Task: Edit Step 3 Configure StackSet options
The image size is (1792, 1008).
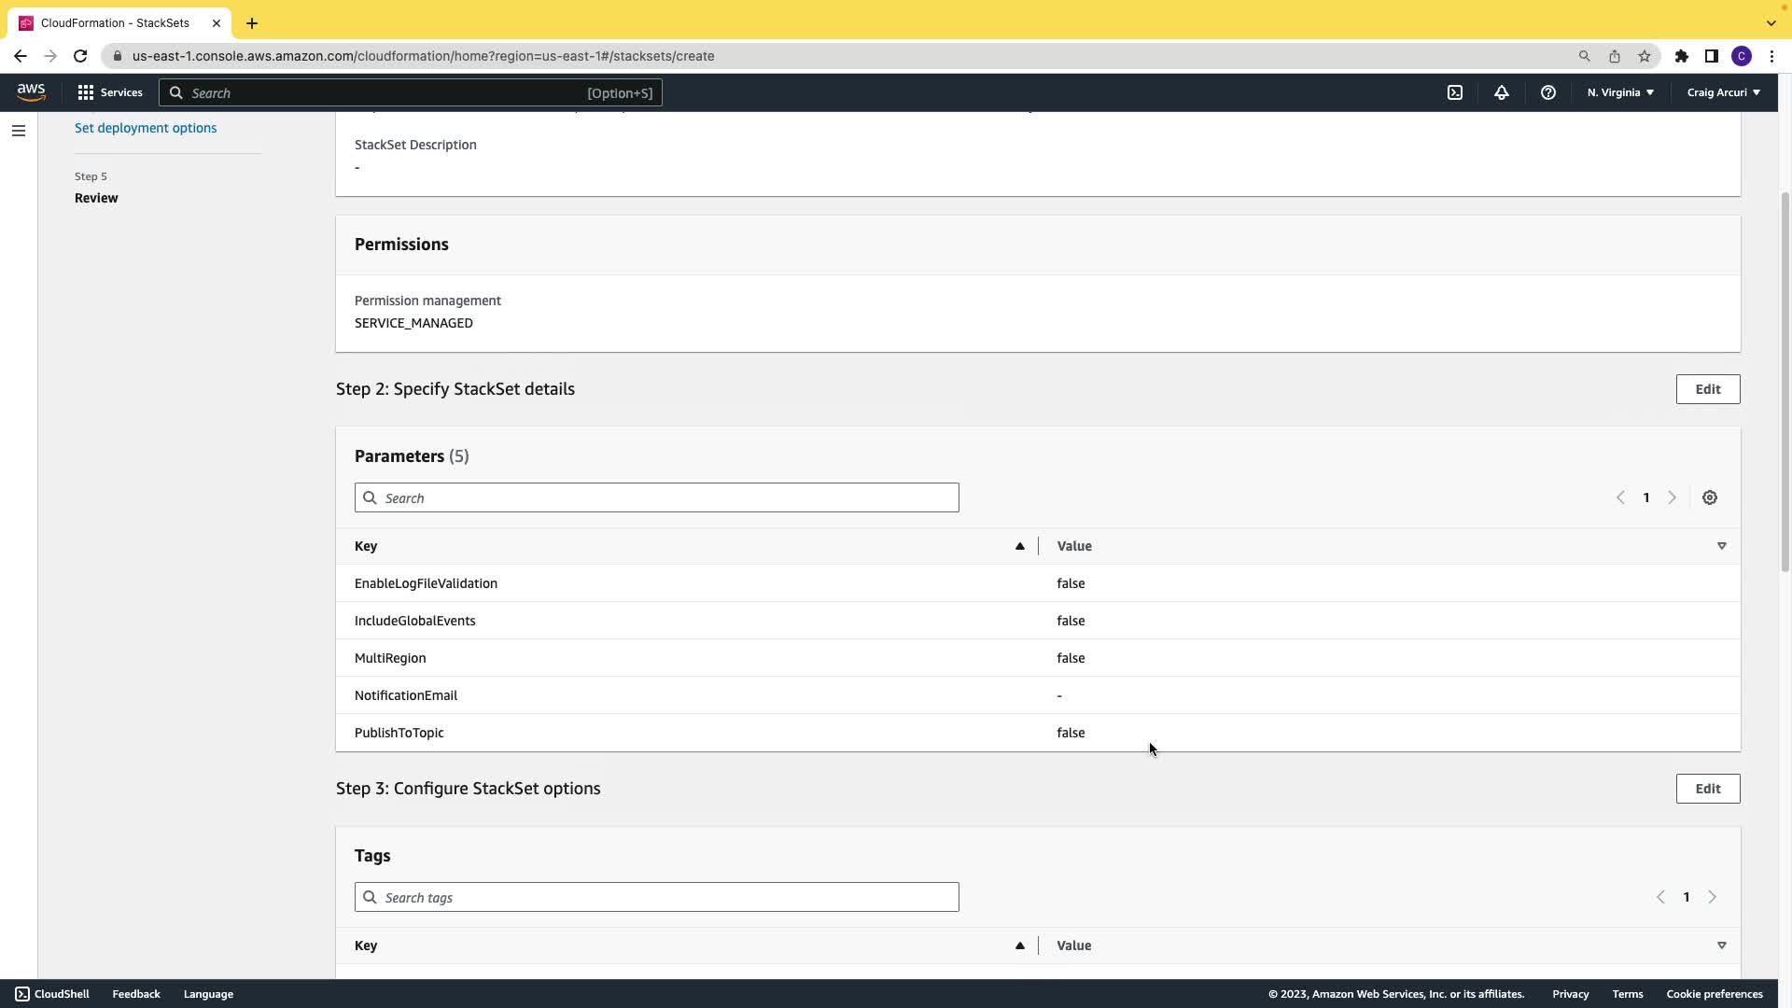Action: (1708, 789)
